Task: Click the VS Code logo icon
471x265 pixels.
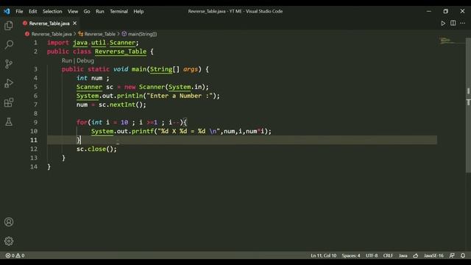Action: (x=7, y=12)
